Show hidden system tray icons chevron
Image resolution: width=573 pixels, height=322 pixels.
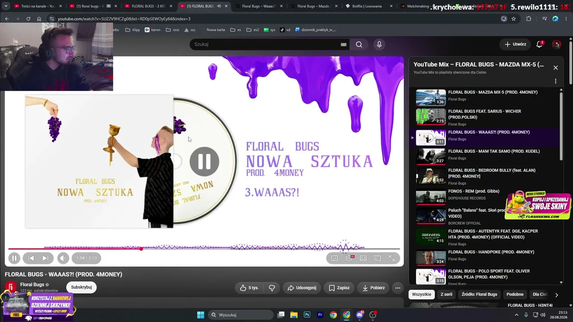coord(516,315)
